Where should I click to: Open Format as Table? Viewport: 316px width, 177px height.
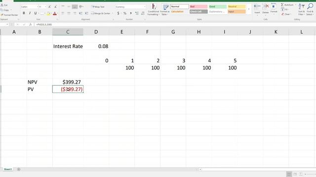(165, 9)
